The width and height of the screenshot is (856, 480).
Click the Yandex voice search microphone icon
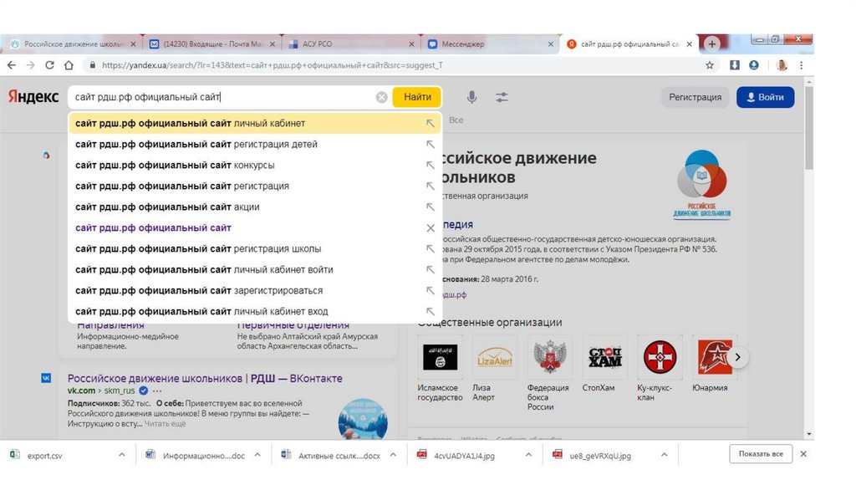pos(471,97)
